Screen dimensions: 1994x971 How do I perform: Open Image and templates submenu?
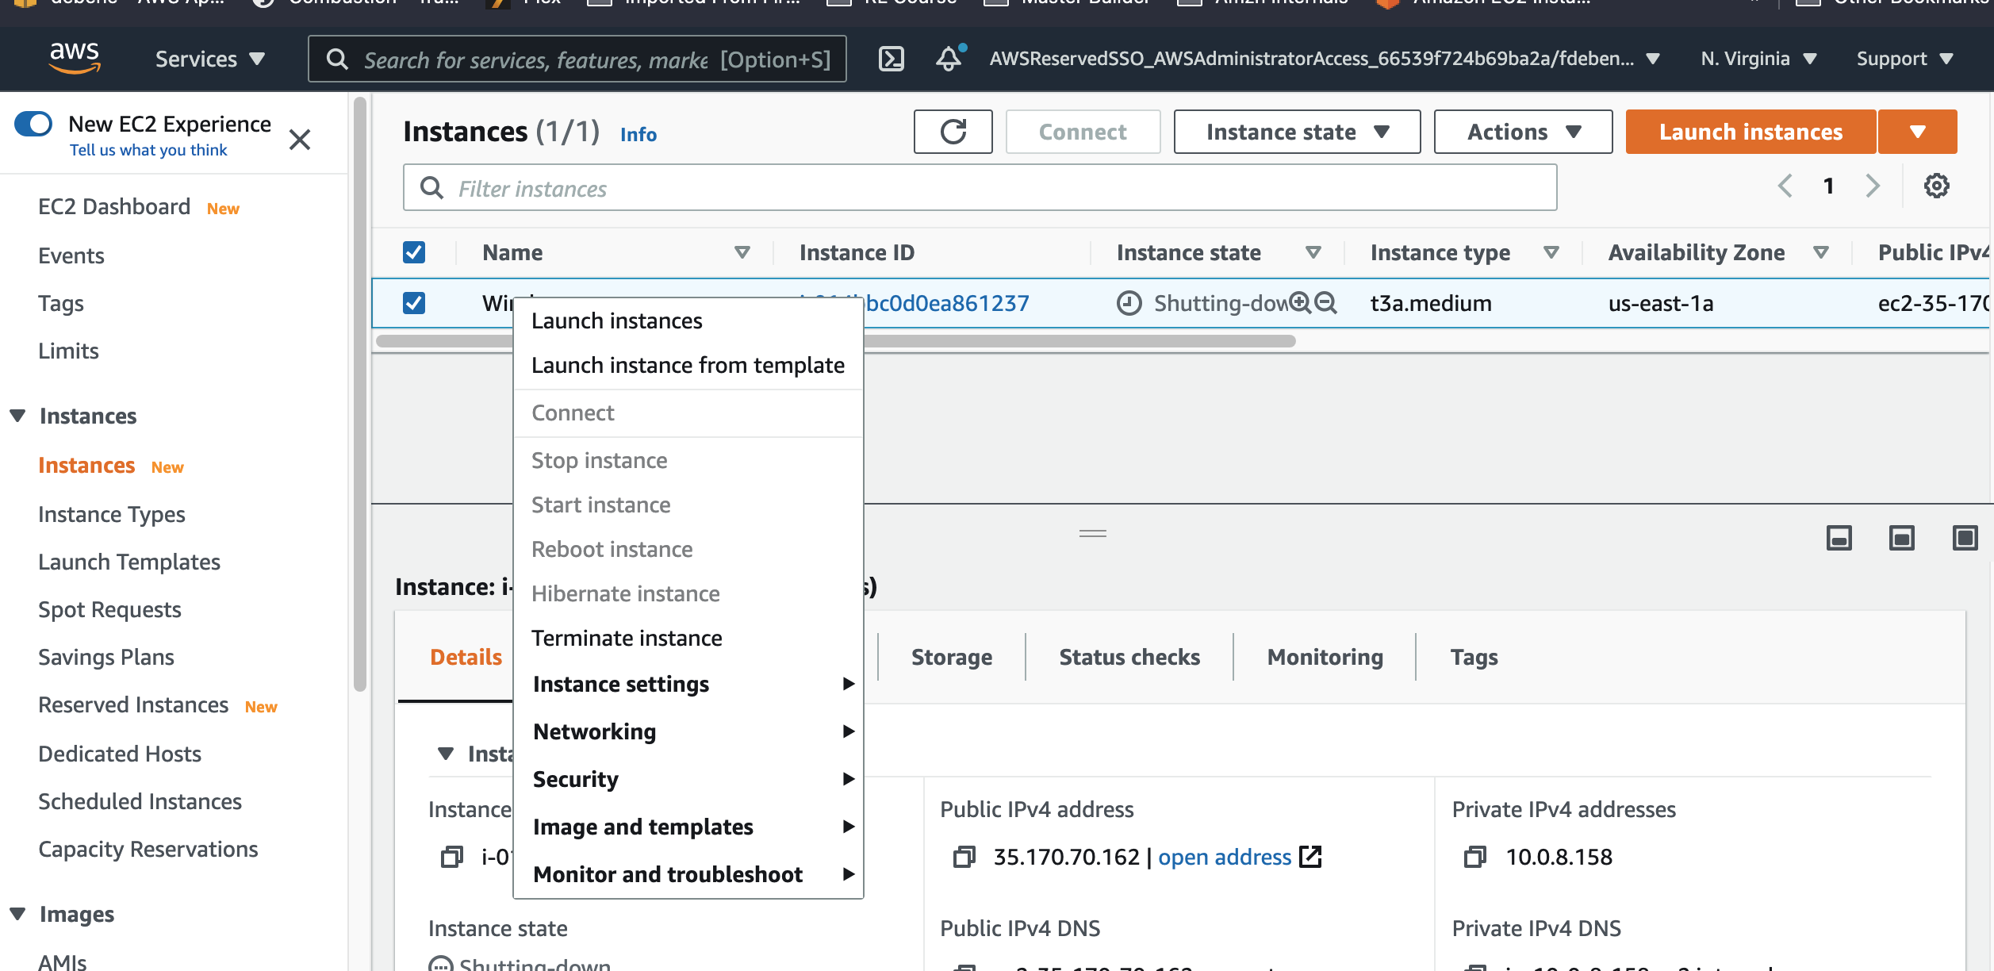pos(688,827)
